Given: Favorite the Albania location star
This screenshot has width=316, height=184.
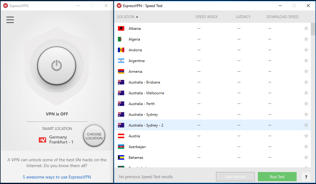Looking at the screenshot, I should pos(306,28).
